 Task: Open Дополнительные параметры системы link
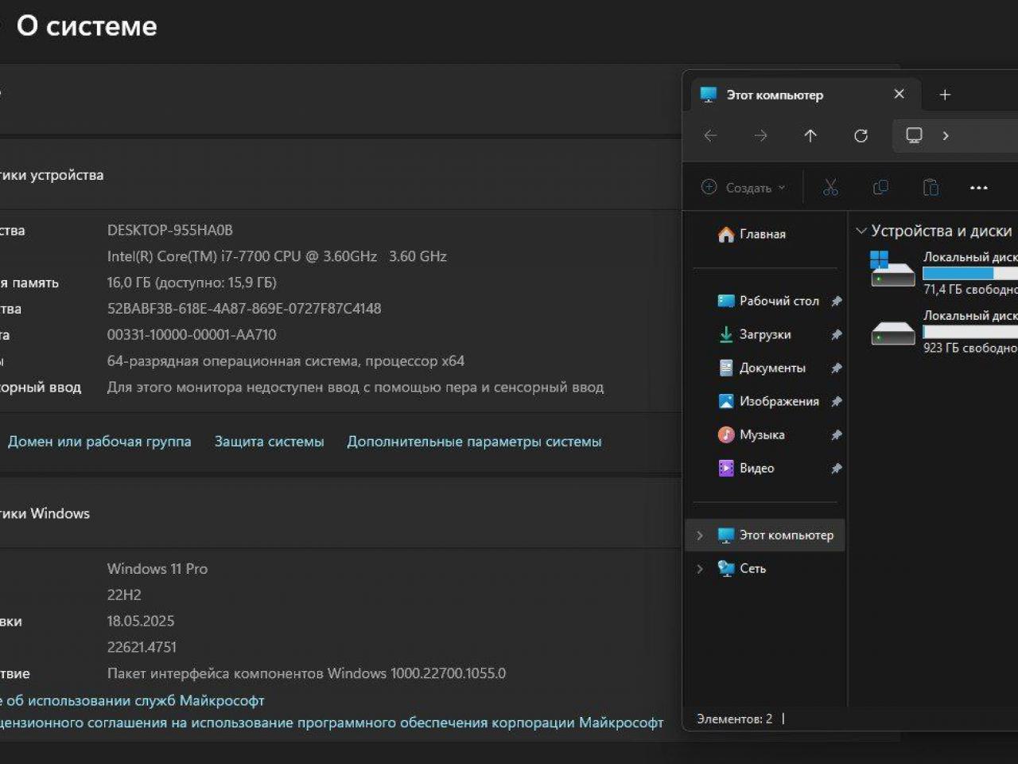(474, 441)
